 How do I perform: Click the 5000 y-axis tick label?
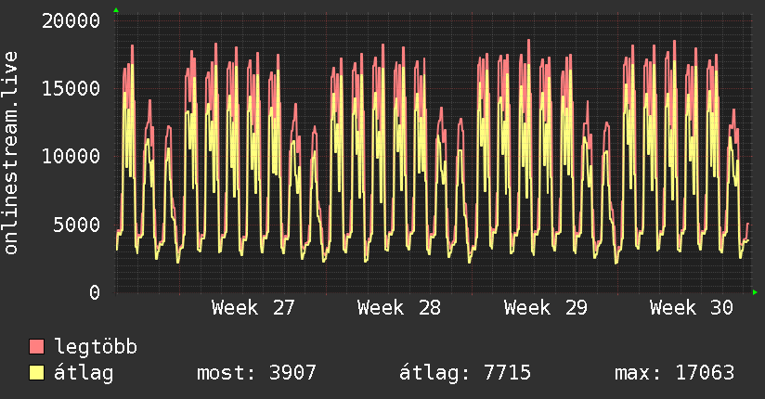(x=77, y=225)
